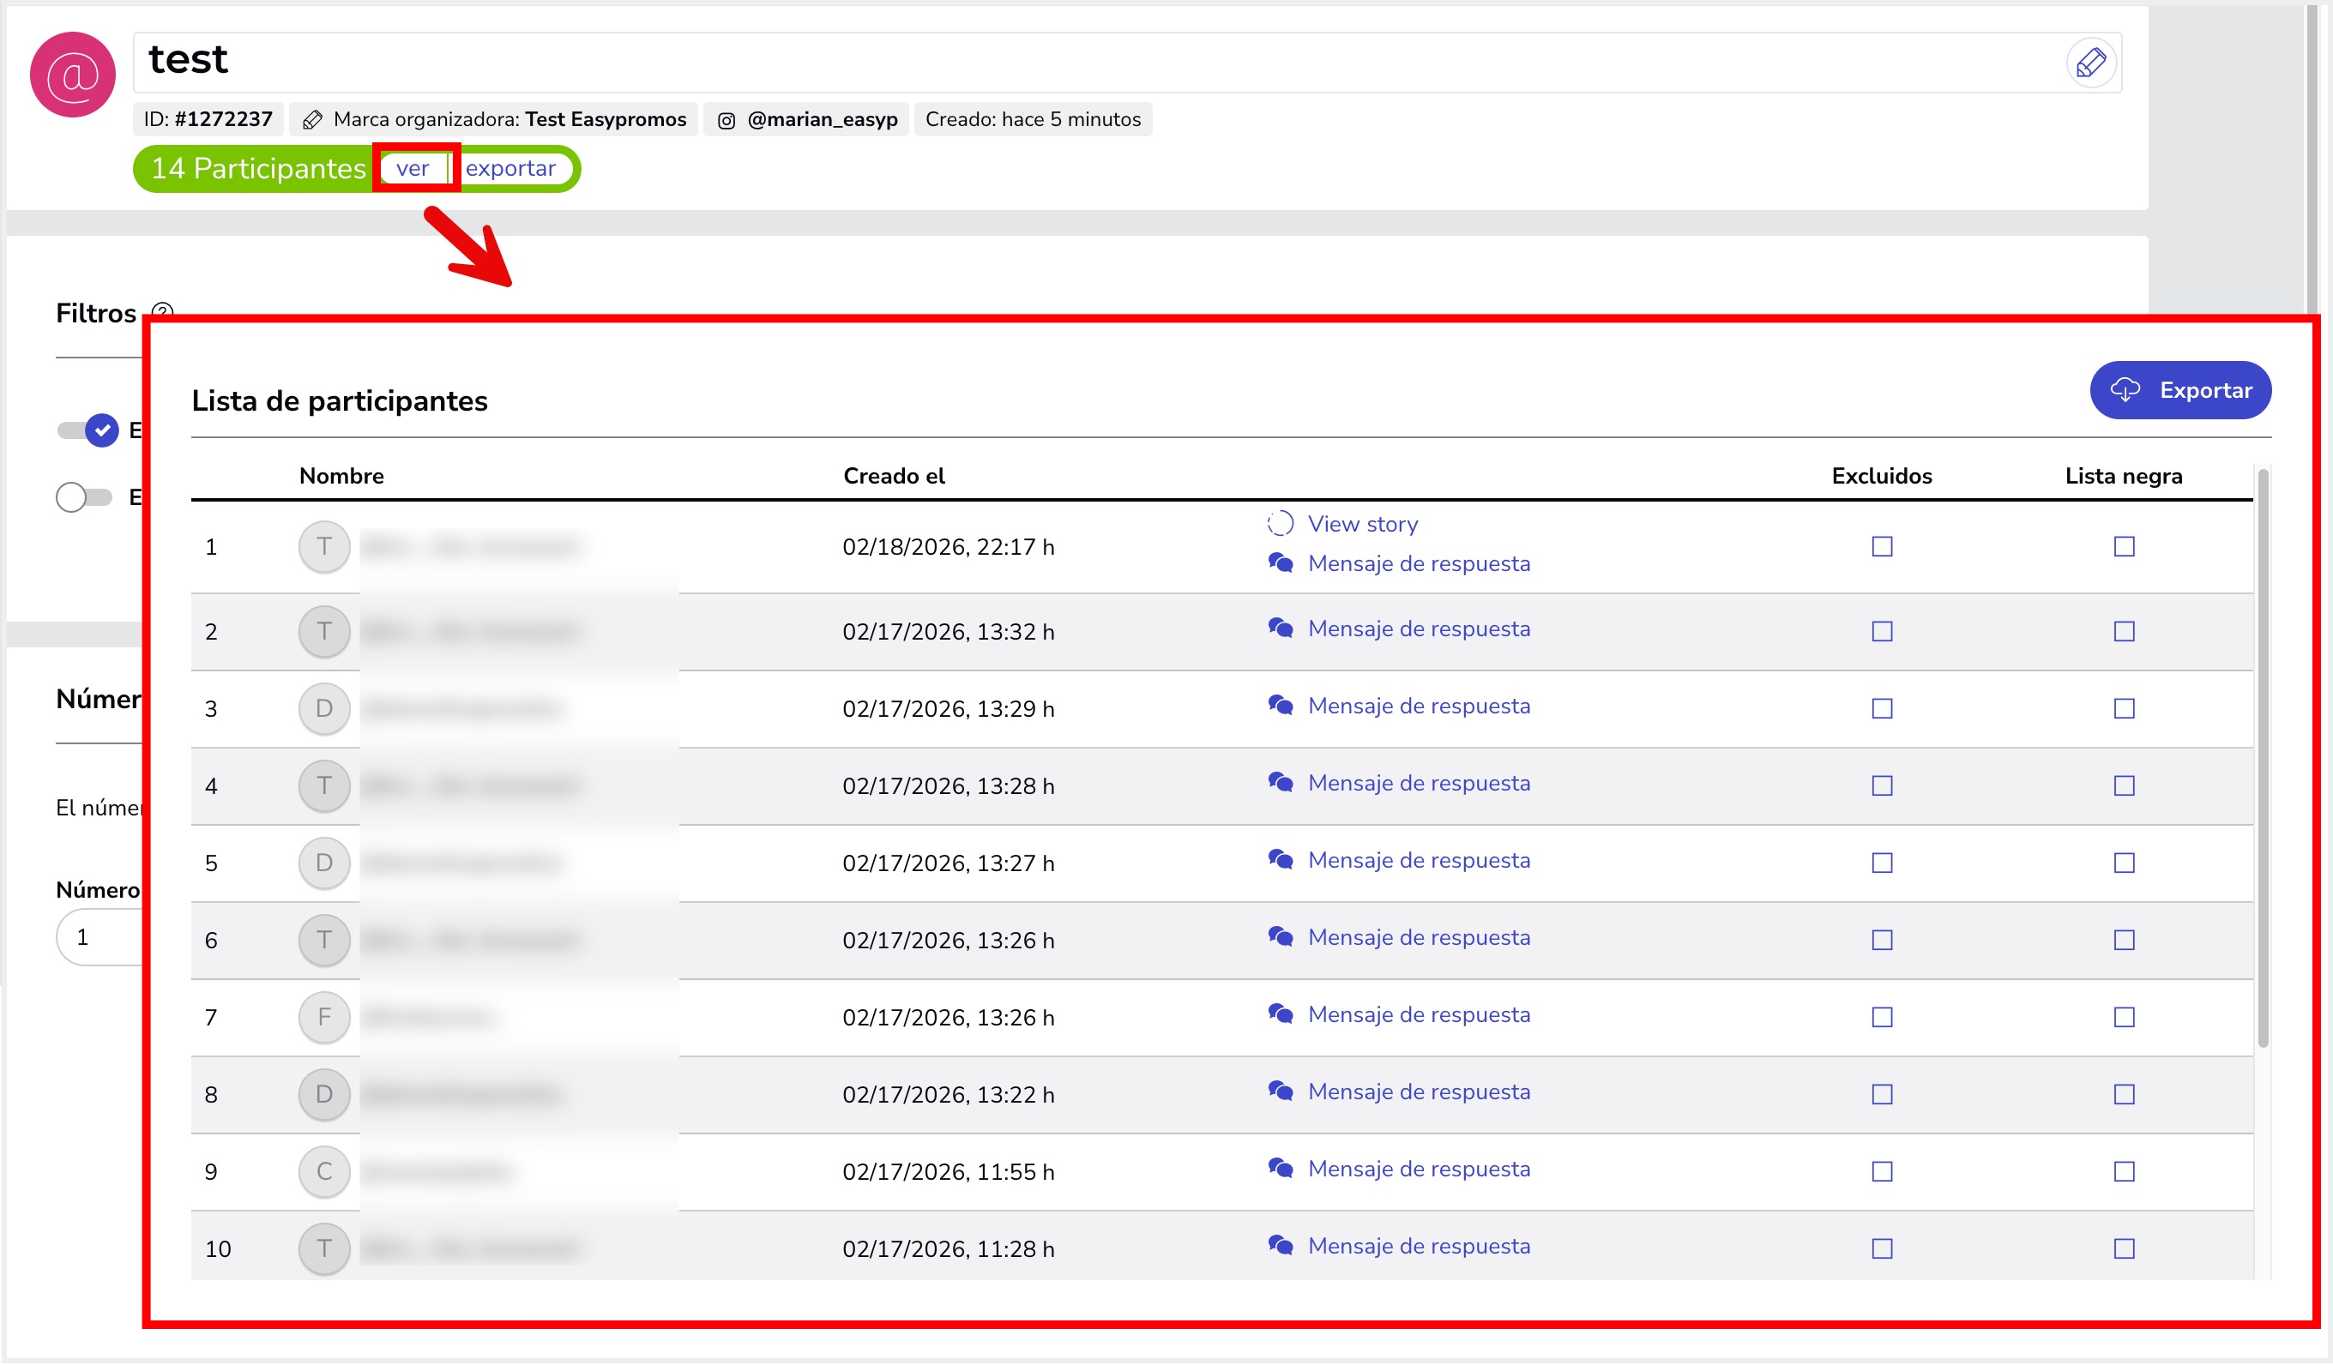Click the Instagram icon next to @marian_easyp
The height and width of the screenshot is (1365, 2333).
[726, 120]
